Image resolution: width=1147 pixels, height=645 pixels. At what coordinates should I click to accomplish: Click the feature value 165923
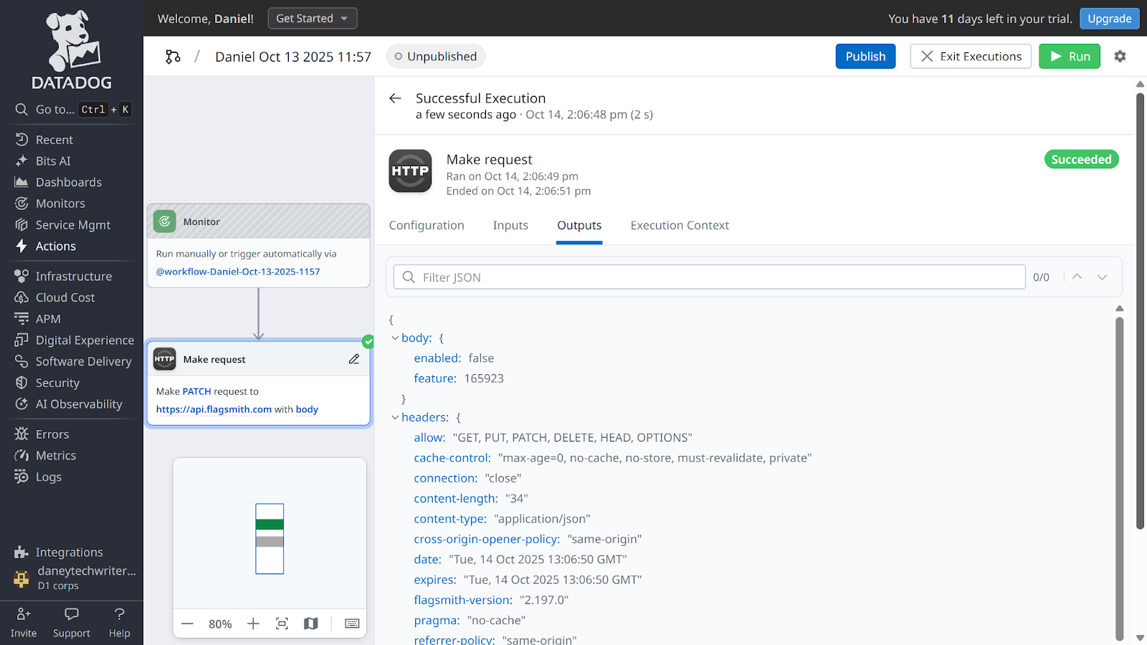[x=484, y=378]
